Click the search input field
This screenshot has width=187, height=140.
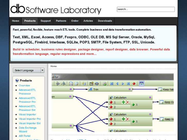pyautogui.click(x=146, y=9)
